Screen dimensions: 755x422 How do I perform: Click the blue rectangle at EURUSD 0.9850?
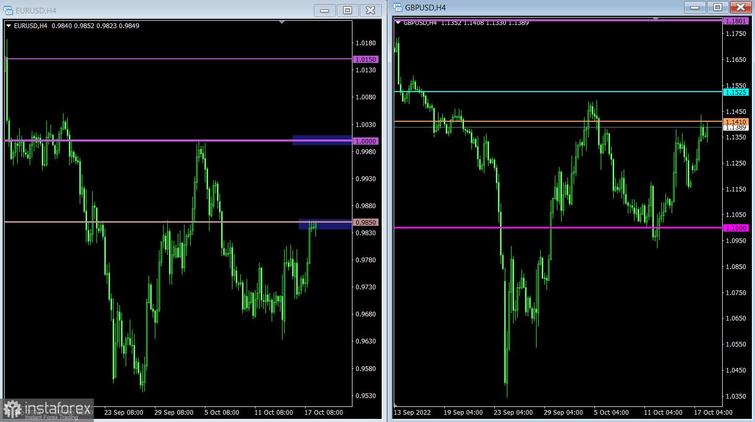point(325,224)
